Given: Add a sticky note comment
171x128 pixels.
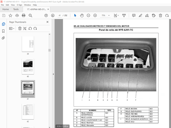Looking at the screenshot, I should [x=134, y=16].
